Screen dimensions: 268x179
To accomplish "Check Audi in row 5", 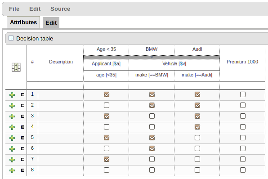I will [x=197, y=138].
